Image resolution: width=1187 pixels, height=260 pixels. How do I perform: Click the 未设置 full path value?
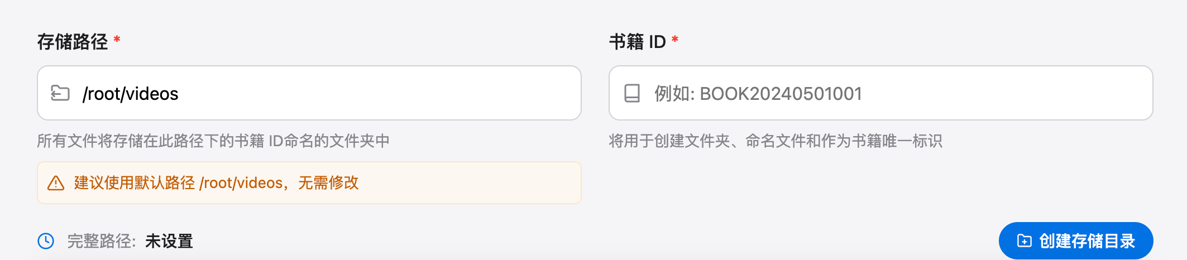[169, 241]
